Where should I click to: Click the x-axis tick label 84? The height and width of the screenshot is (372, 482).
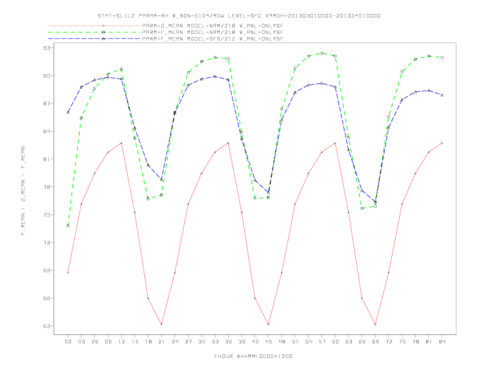pyautogui.click(x=442, y=342)
